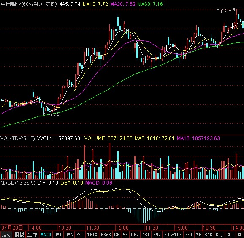The height and width of the screenshot is (238, 244).
Task: Click the 5.24 low price label
Action: pos(54,115)
